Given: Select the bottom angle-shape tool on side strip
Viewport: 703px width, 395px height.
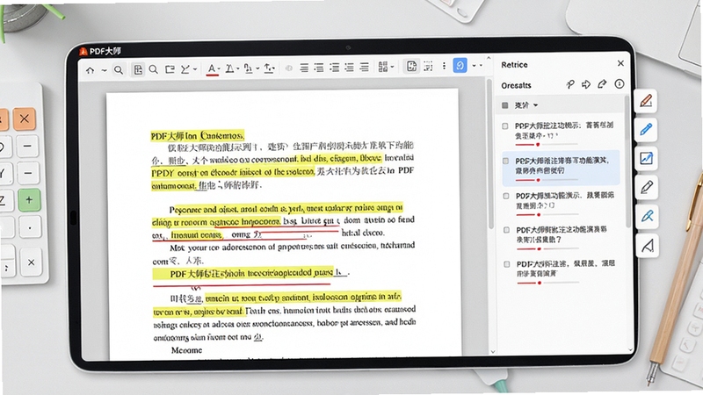Looking at the screenshot, I should (x=648, y=245).
